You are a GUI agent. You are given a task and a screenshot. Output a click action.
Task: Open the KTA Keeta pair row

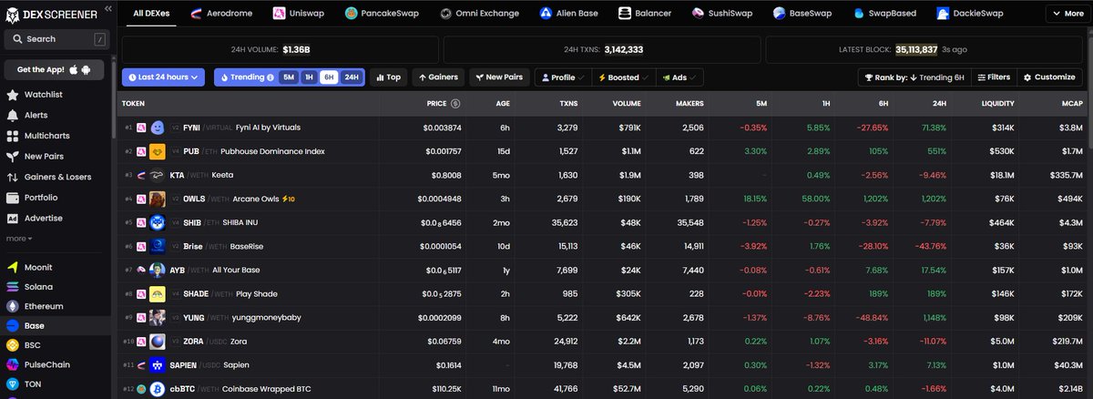(602, 175)
